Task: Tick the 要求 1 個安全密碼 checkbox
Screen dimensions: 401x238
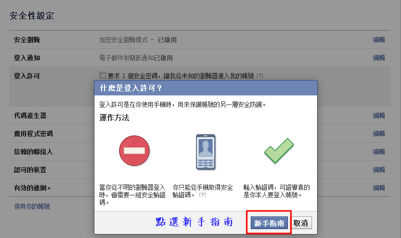Action: [103, 75]
